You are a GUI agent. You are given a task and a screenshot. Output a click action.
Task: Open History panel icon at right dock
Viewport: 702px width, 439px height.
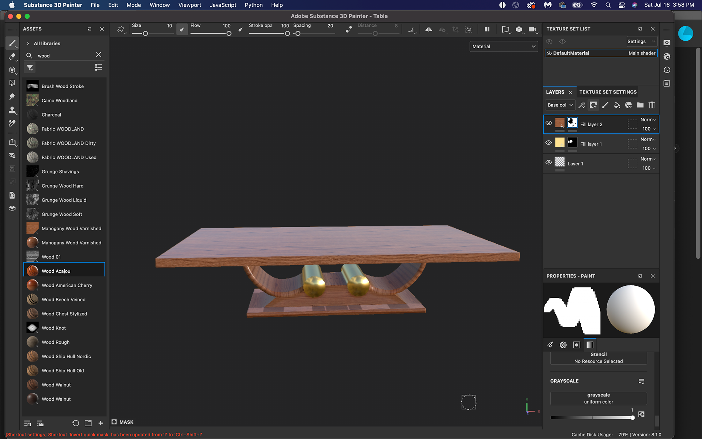point(667,70)
